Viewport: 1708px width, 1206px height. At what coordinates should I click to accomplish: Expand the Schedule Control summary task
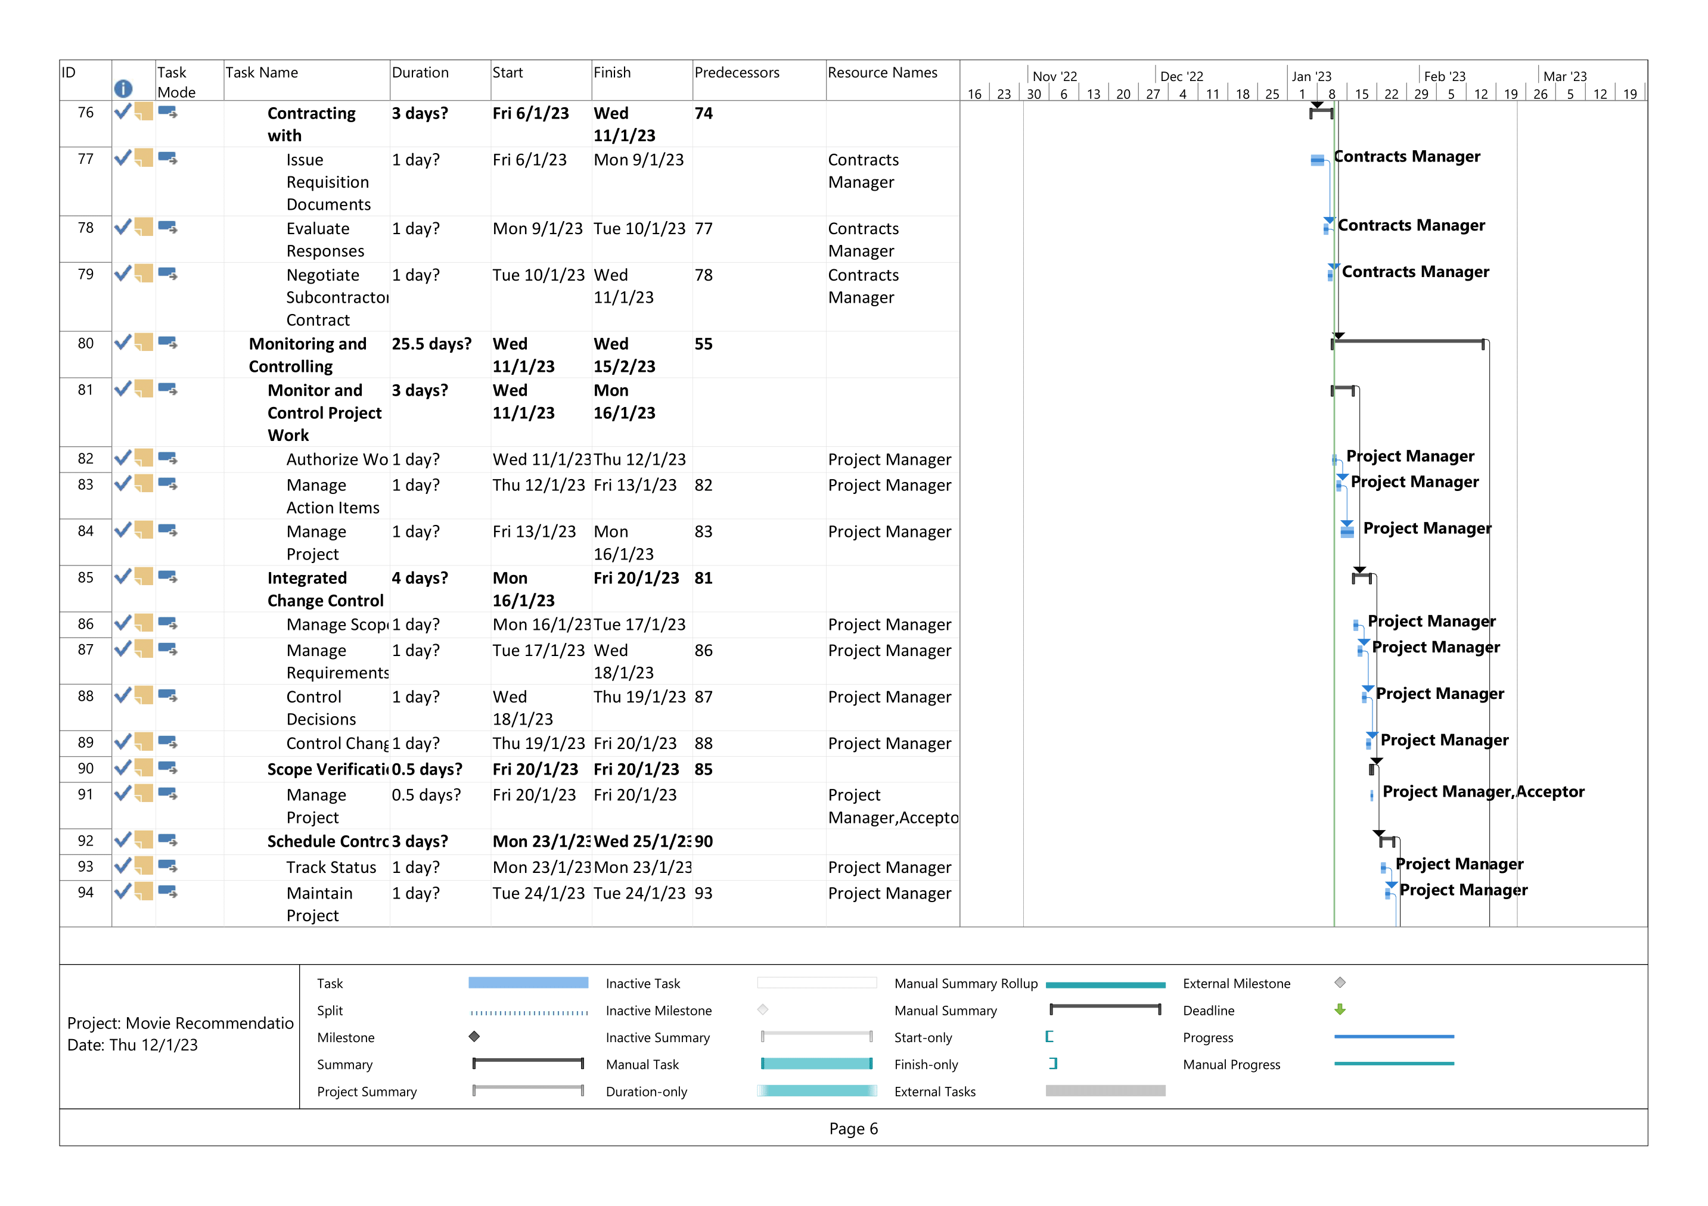[x=327, y=841]
